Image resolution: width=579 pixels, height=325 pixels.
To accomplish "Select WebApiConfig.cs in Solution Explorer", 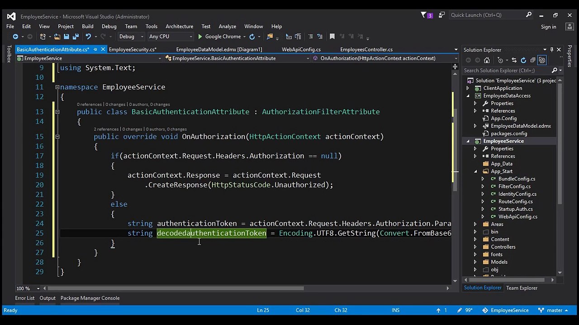I will pos(517,217).
